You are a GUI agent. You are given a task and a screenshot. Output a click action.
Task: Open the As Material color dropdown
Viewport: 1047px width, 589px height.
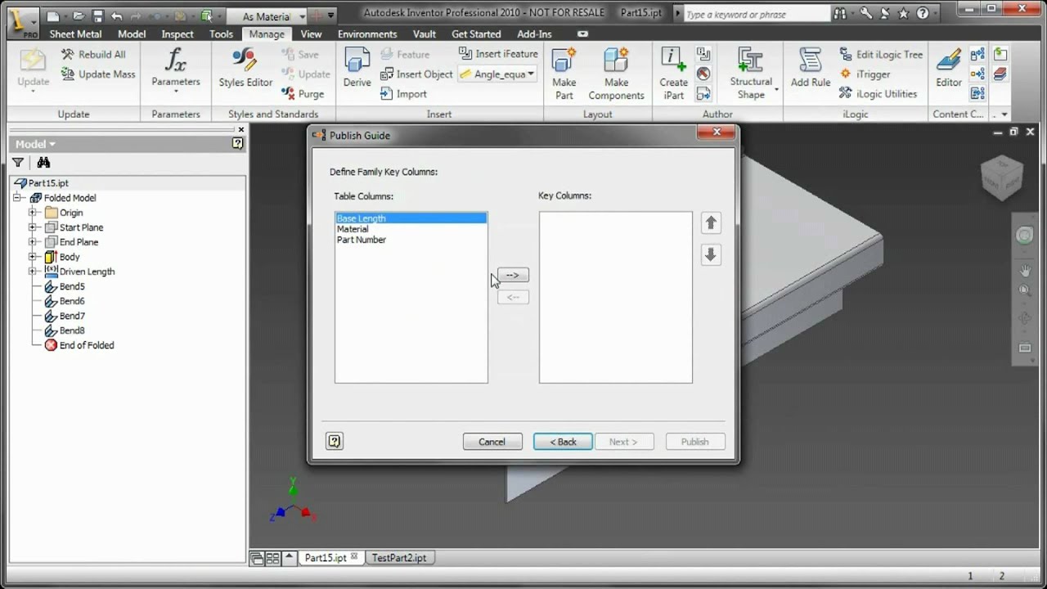pyautogui.click(x=301, y=16)
